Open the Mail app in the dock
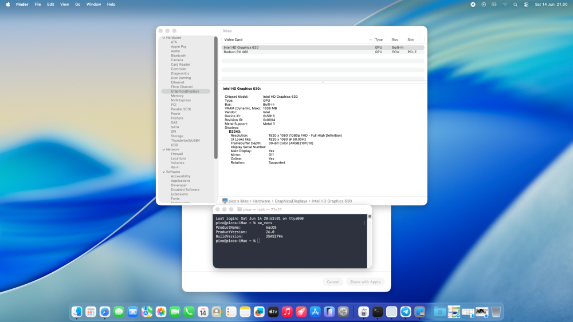 [133, 312]
